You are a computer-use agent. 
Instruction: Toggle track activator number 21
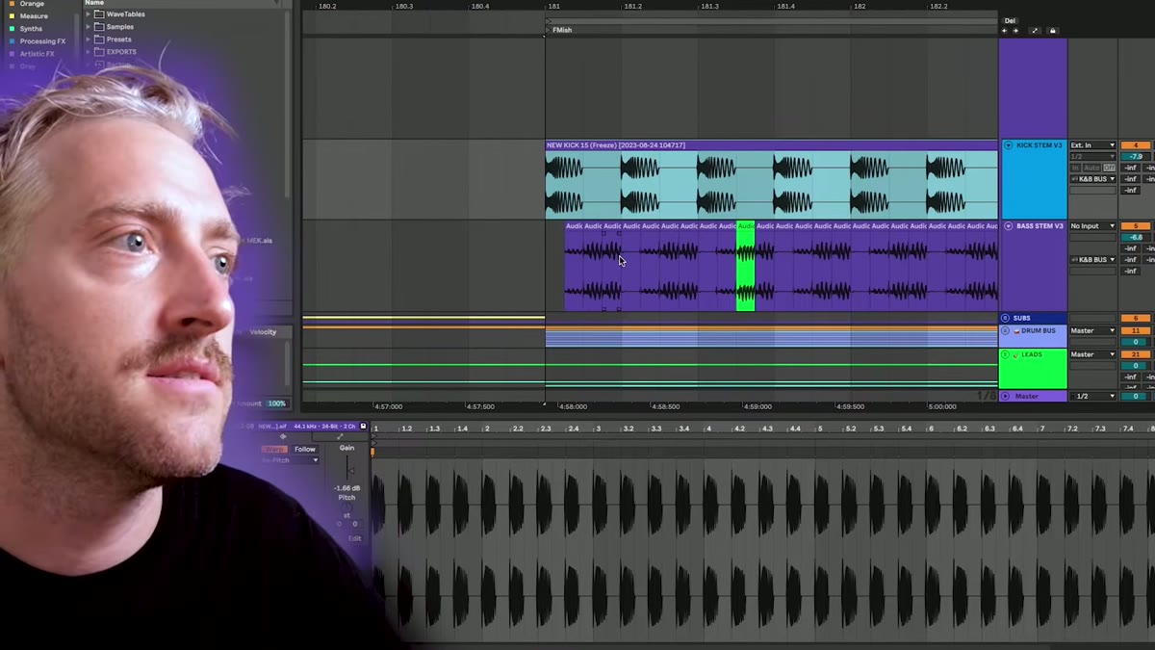pyautogui.click(x=1136, y=354)
